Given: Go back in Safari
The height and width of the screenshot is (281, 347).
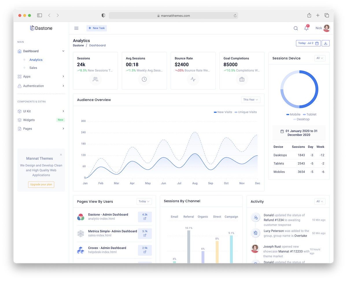Looking at the screenshot, I should [x=49, y=15].
